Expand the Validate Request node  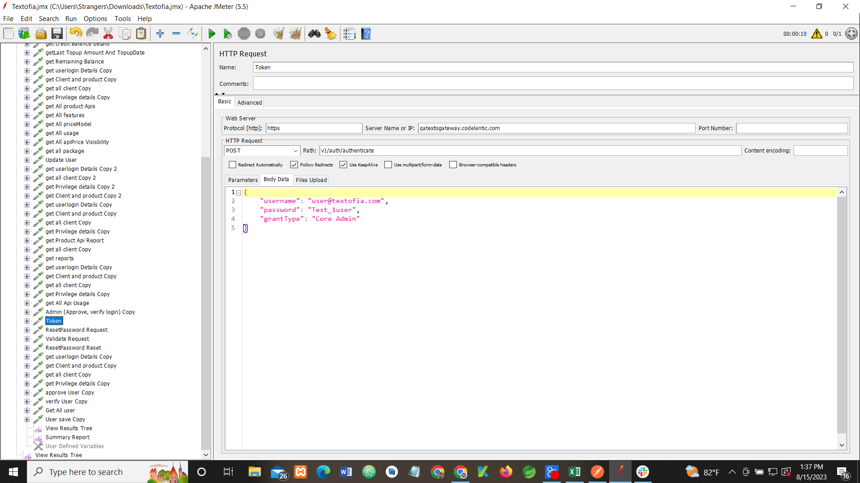[27, 339]
